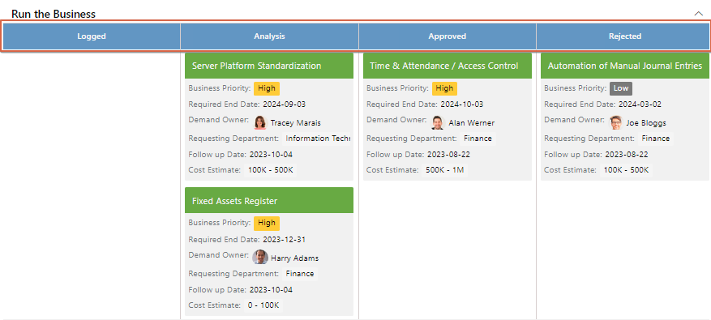Select the Rejected column header
Image resolution: width=711 pixels, height=320 pixels.
pyautogui.click(x=625, y=36)
